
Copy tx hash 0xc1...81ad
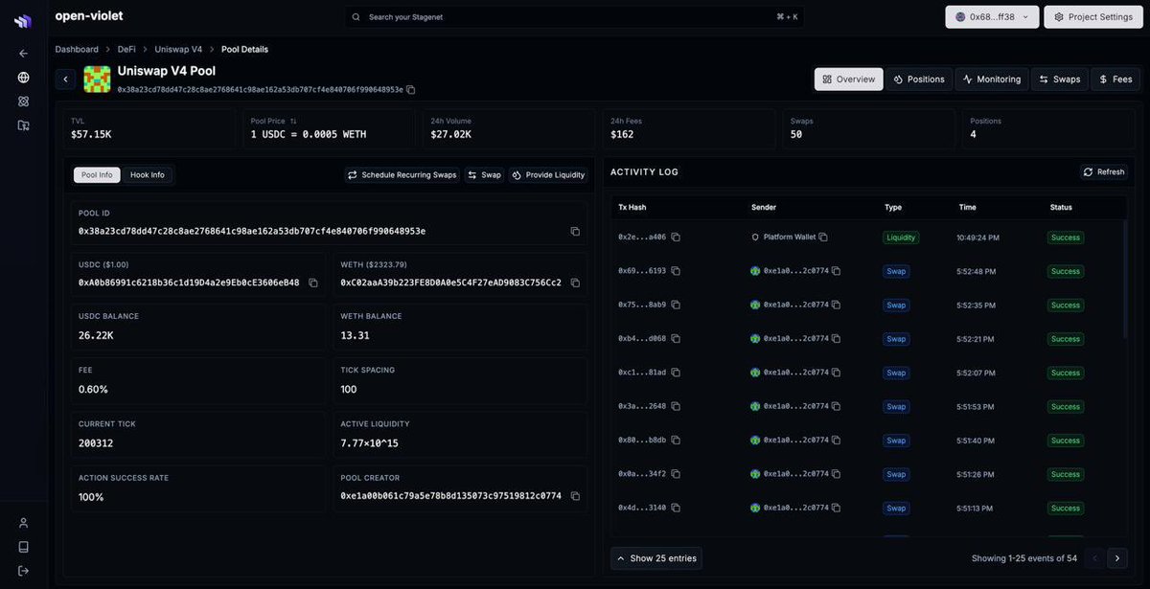(x=676, y=373)
